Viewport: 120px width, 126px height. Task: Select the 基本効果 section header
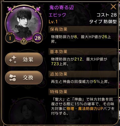click(83, 52)
